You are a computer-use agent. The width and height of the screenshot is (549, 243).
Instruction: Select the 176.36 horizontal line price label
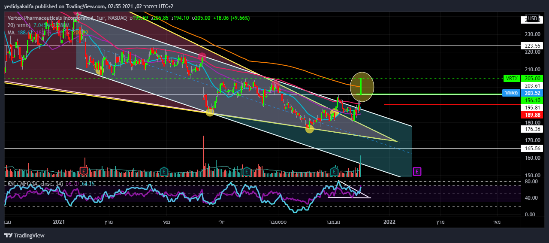532,129
